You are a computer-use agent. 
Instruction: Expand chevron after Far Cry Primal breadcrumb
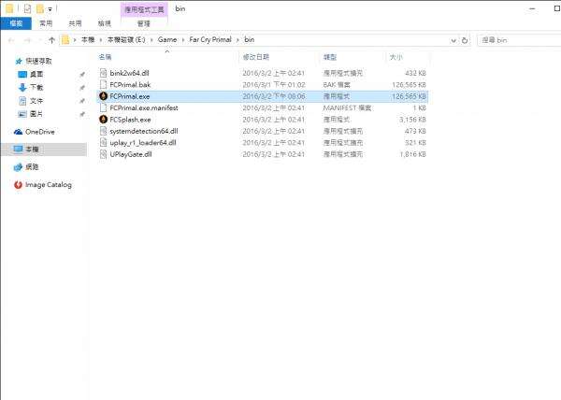237,40
